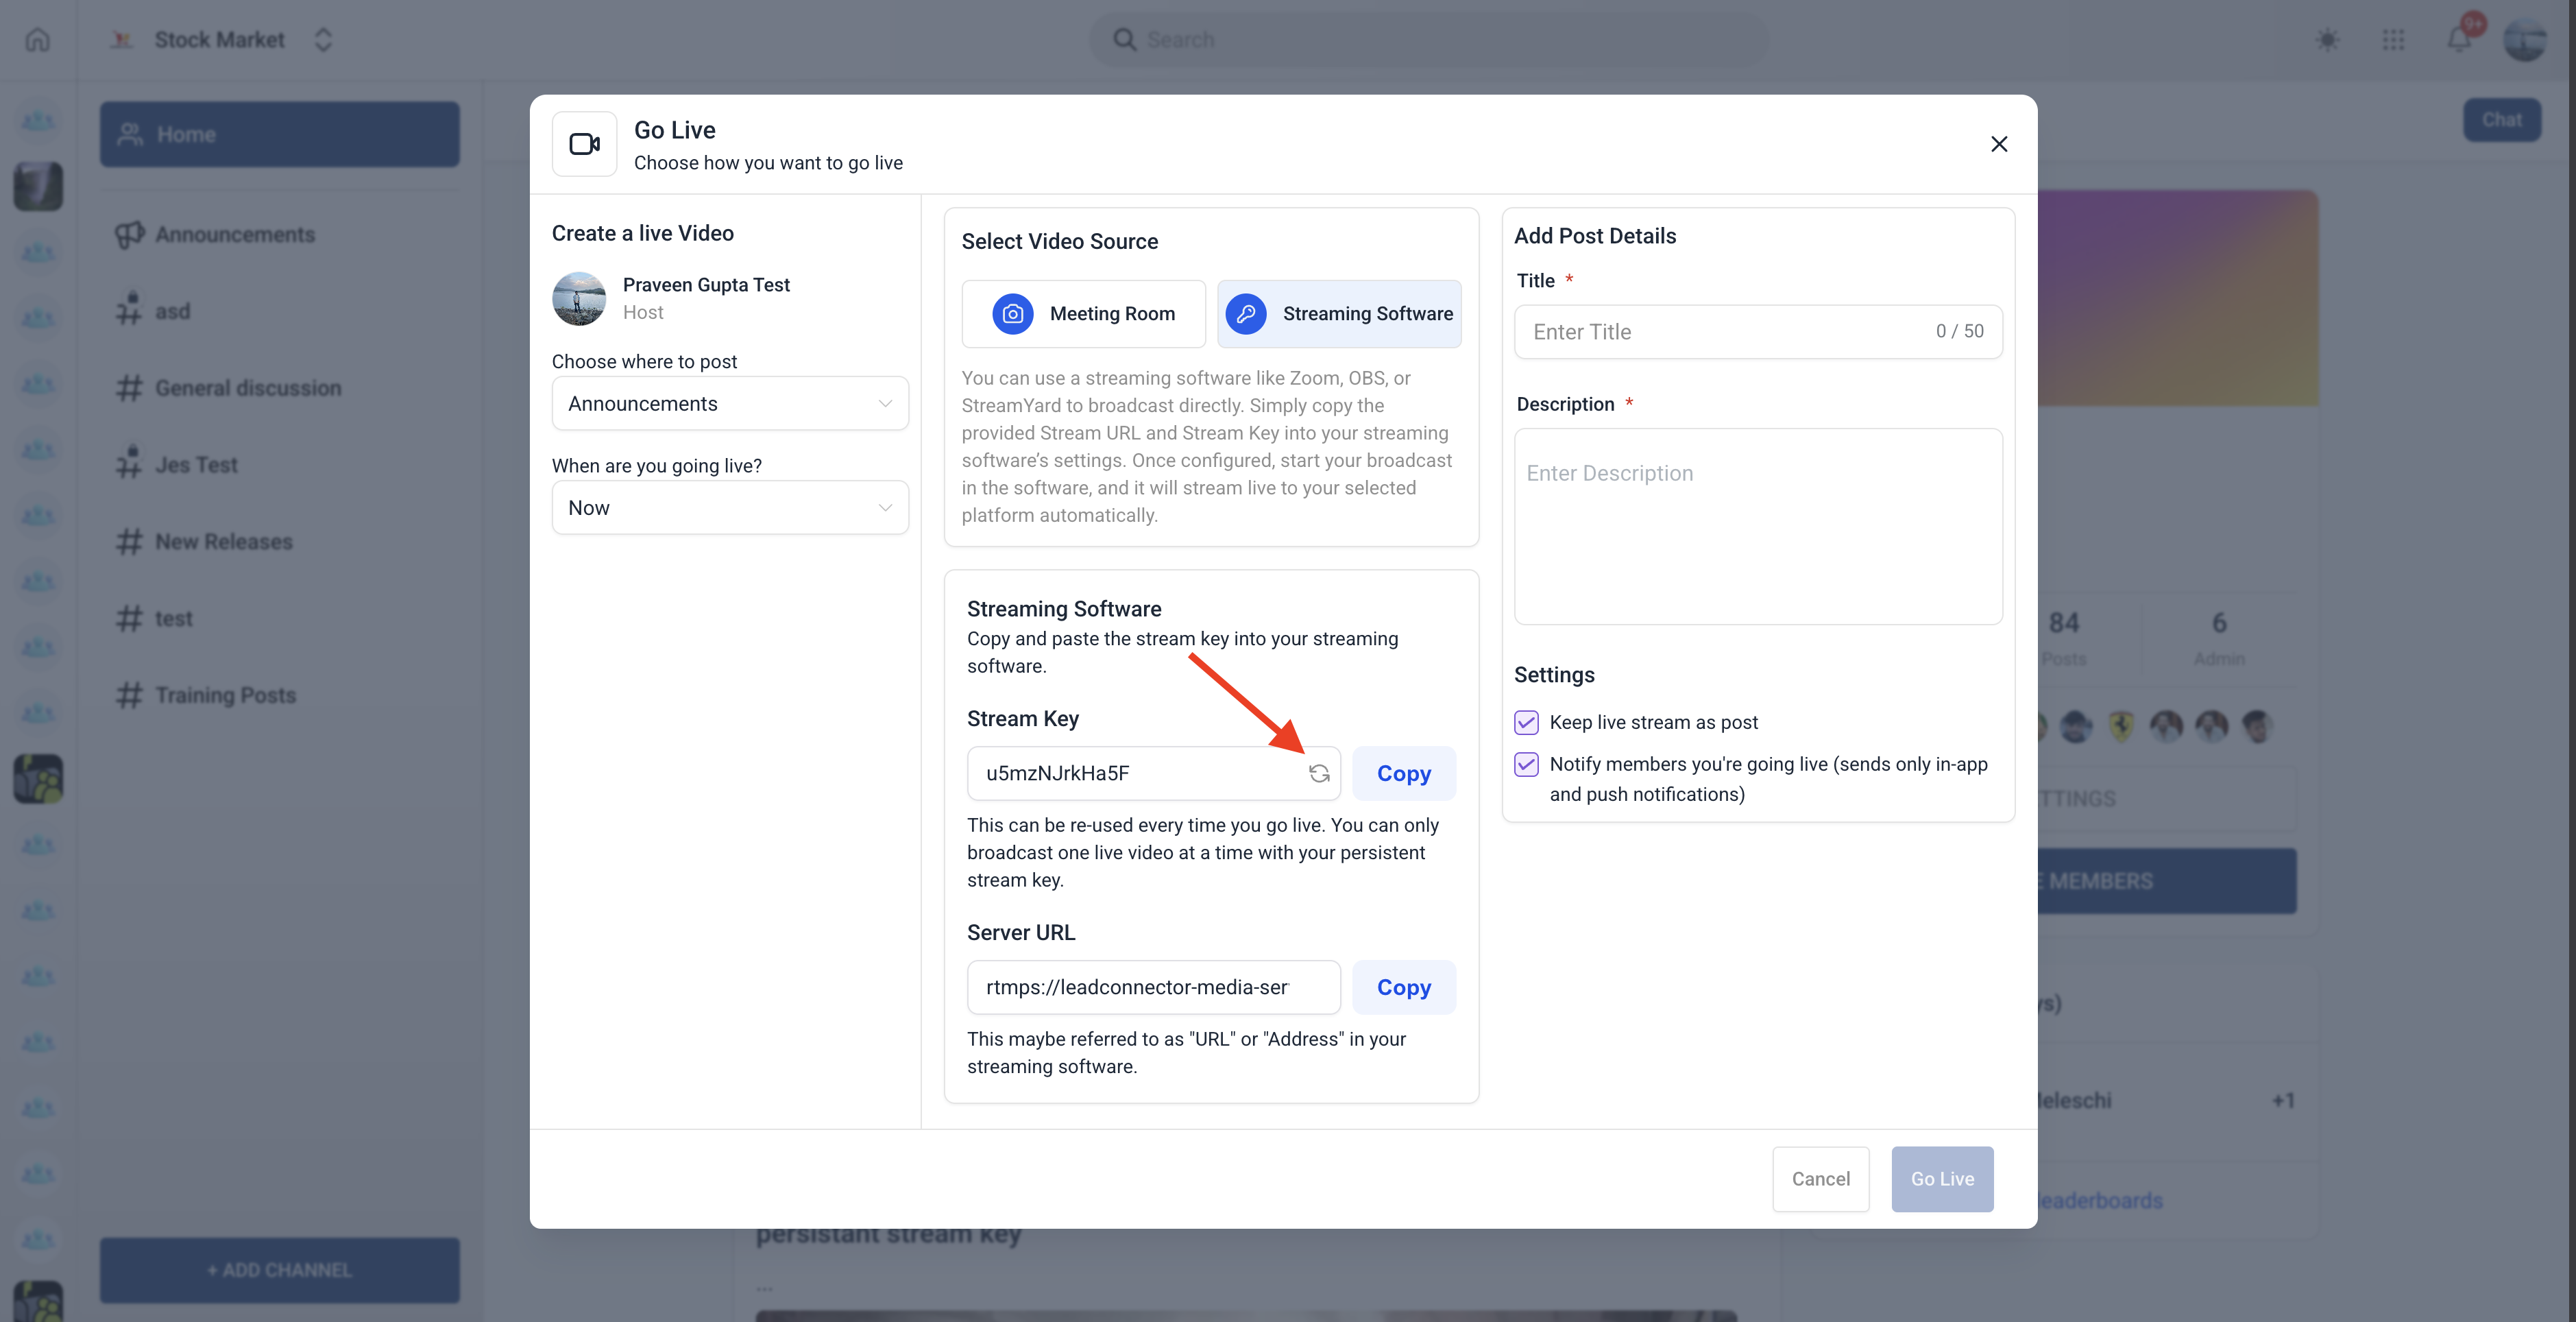The image size is (2576, 1322).
Task: Select the Meeting Room video source
Action: pyautogui.click(x=1083, y=314)
